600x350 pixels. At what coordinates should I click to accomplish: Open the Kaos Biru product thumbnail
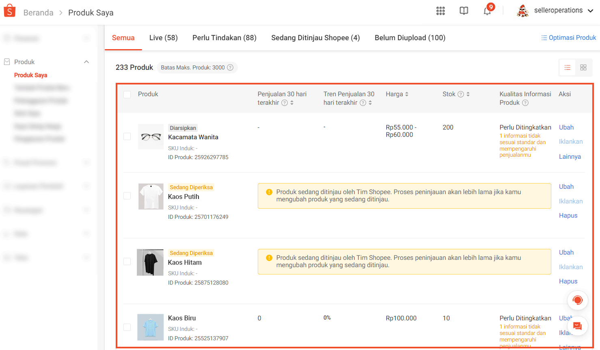click(150, 327)
